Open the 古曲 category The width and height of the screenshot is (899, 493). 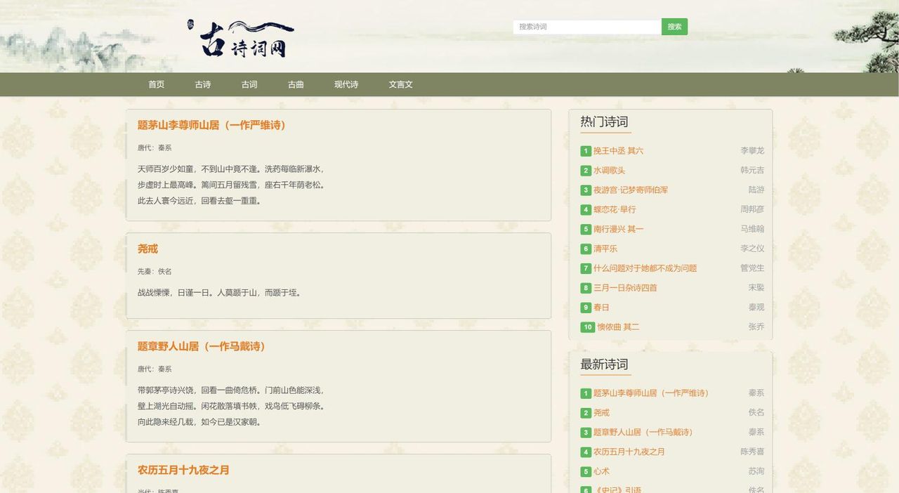pos(295,83)
